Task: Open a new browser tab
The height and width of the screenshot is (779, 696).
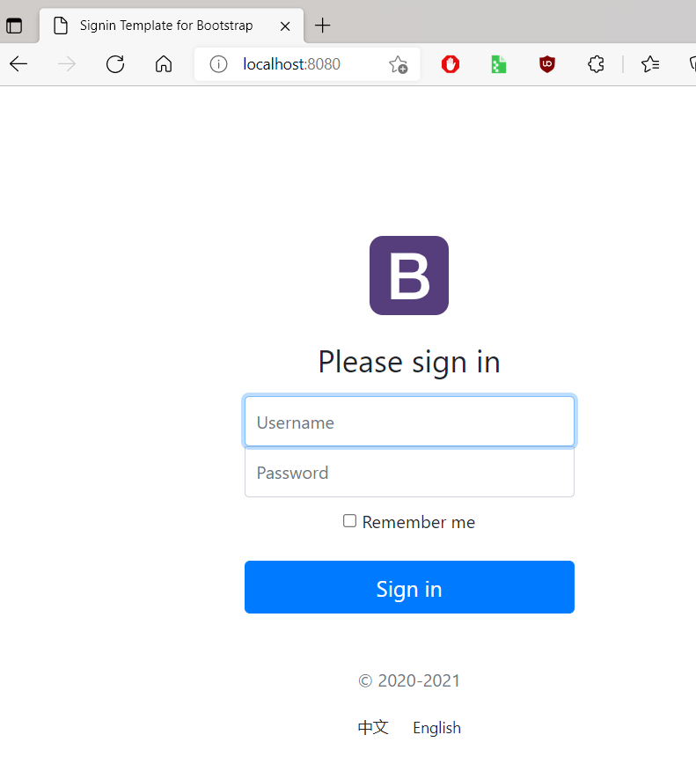Action: [323, 26]
